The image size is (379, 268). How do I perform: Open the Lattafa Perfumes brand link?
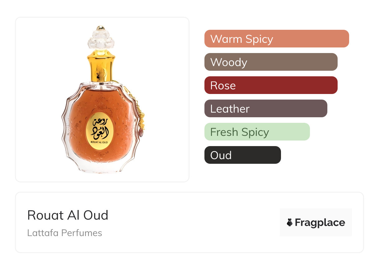tap(65, 233)
